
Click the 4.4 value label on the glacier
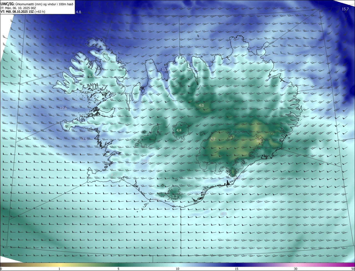(x=179, y=130)
